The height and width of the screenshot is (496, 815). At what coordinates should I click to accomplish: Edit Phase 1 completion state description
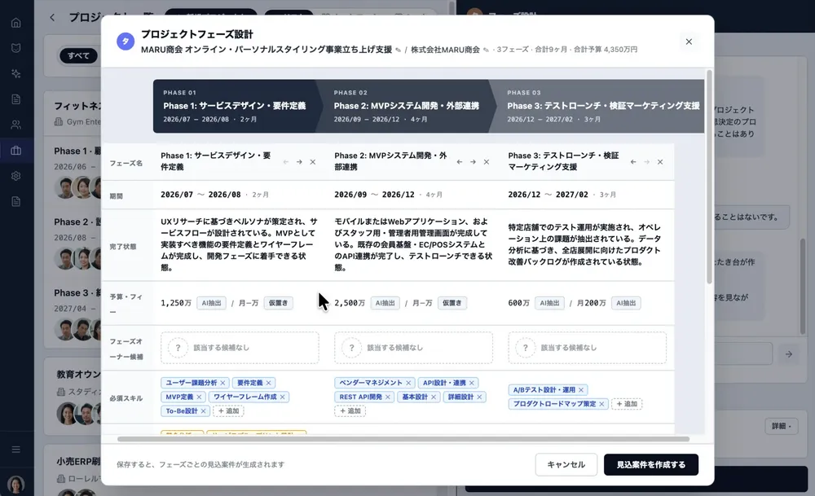[x=239, y=244]
